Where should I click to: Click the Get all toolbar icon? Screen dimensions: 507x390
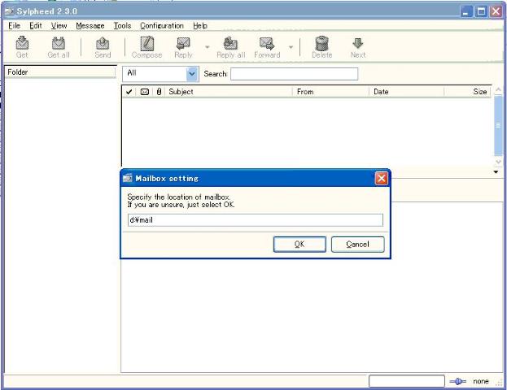click(x=59, y=44)
